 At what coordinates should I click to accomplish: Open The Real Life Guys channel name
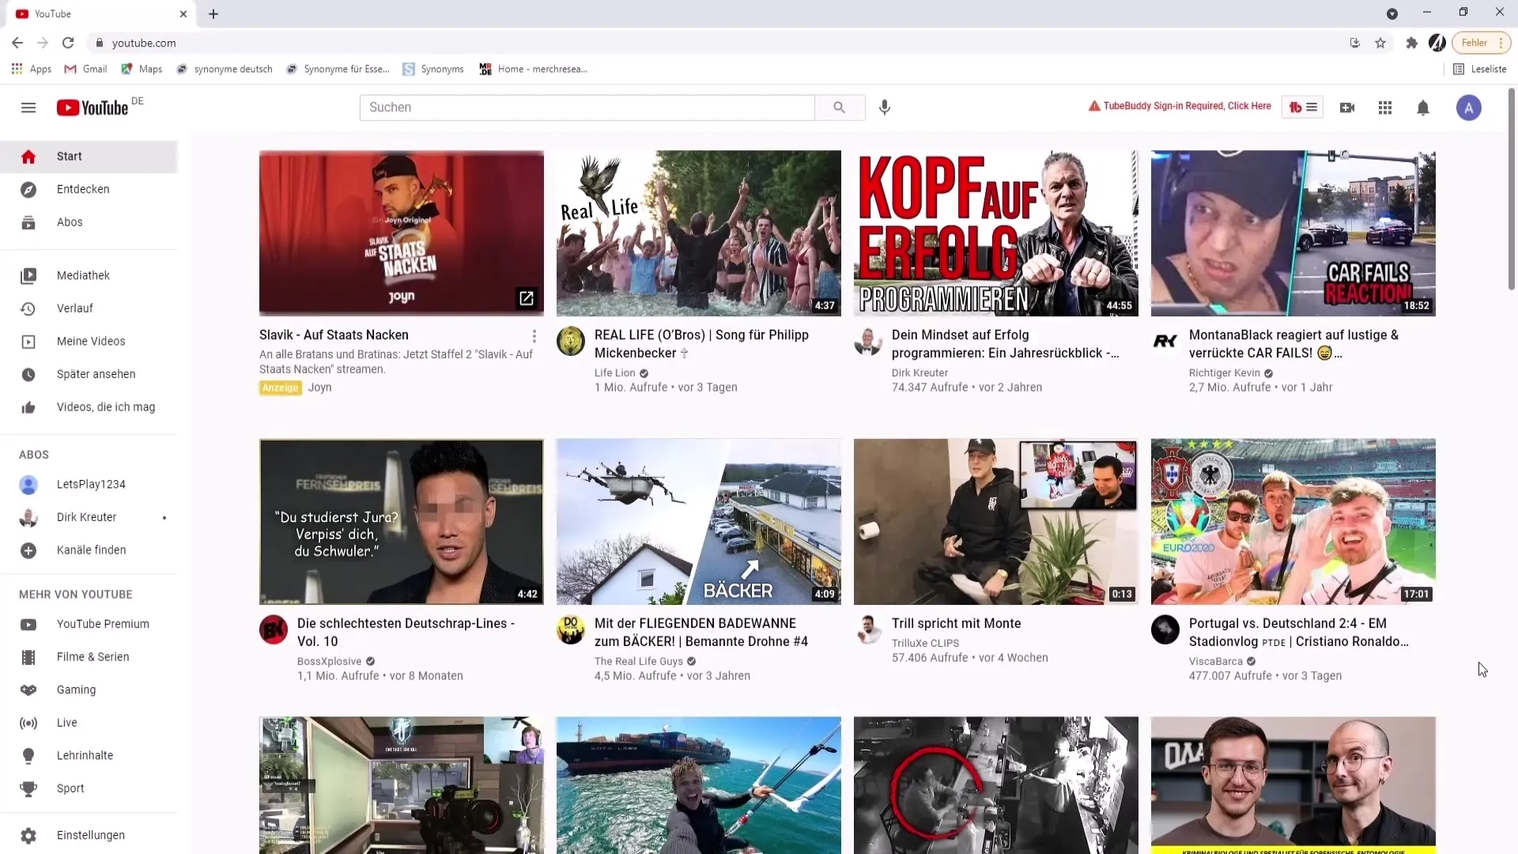point(638,662)
